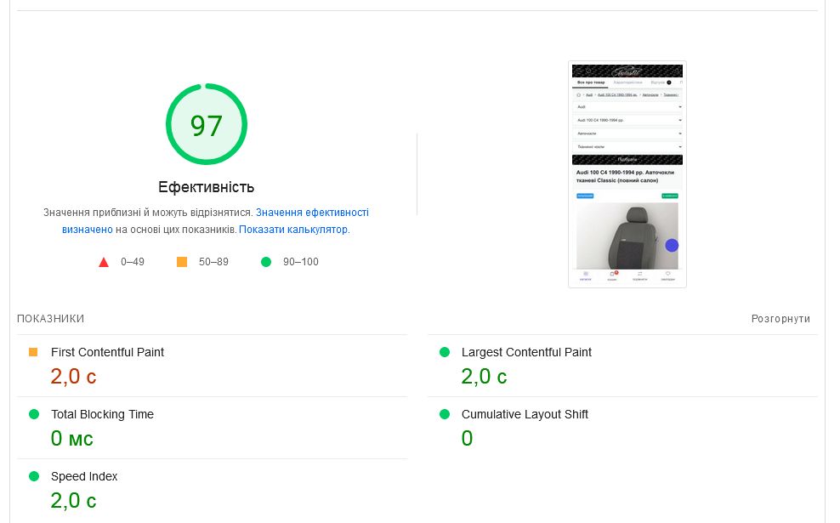This screenshot has height=523, width=840.
Task: Select the Характеристики tab in the preview
Action: pos(630,82)
